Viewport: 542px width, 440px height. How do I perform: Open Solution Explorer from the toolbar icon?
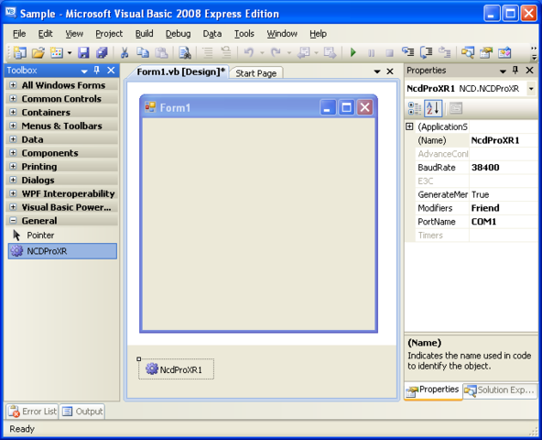[x=468, y=52]
